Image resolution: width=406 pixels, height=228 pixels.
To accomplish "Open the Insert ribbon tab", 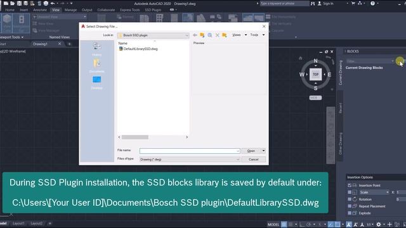I will 24,10.
